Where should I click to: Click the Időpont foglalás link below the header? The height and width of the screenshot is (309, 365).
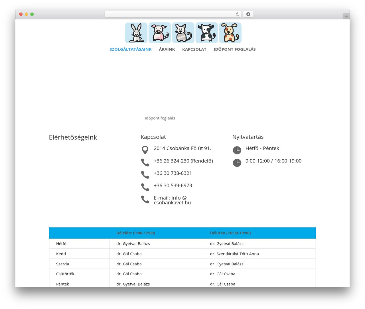[x=160, y=118]
